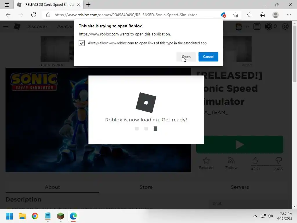Open the clock showing 7:37 PM
The image size is (297, 223).
click(285, 216)
